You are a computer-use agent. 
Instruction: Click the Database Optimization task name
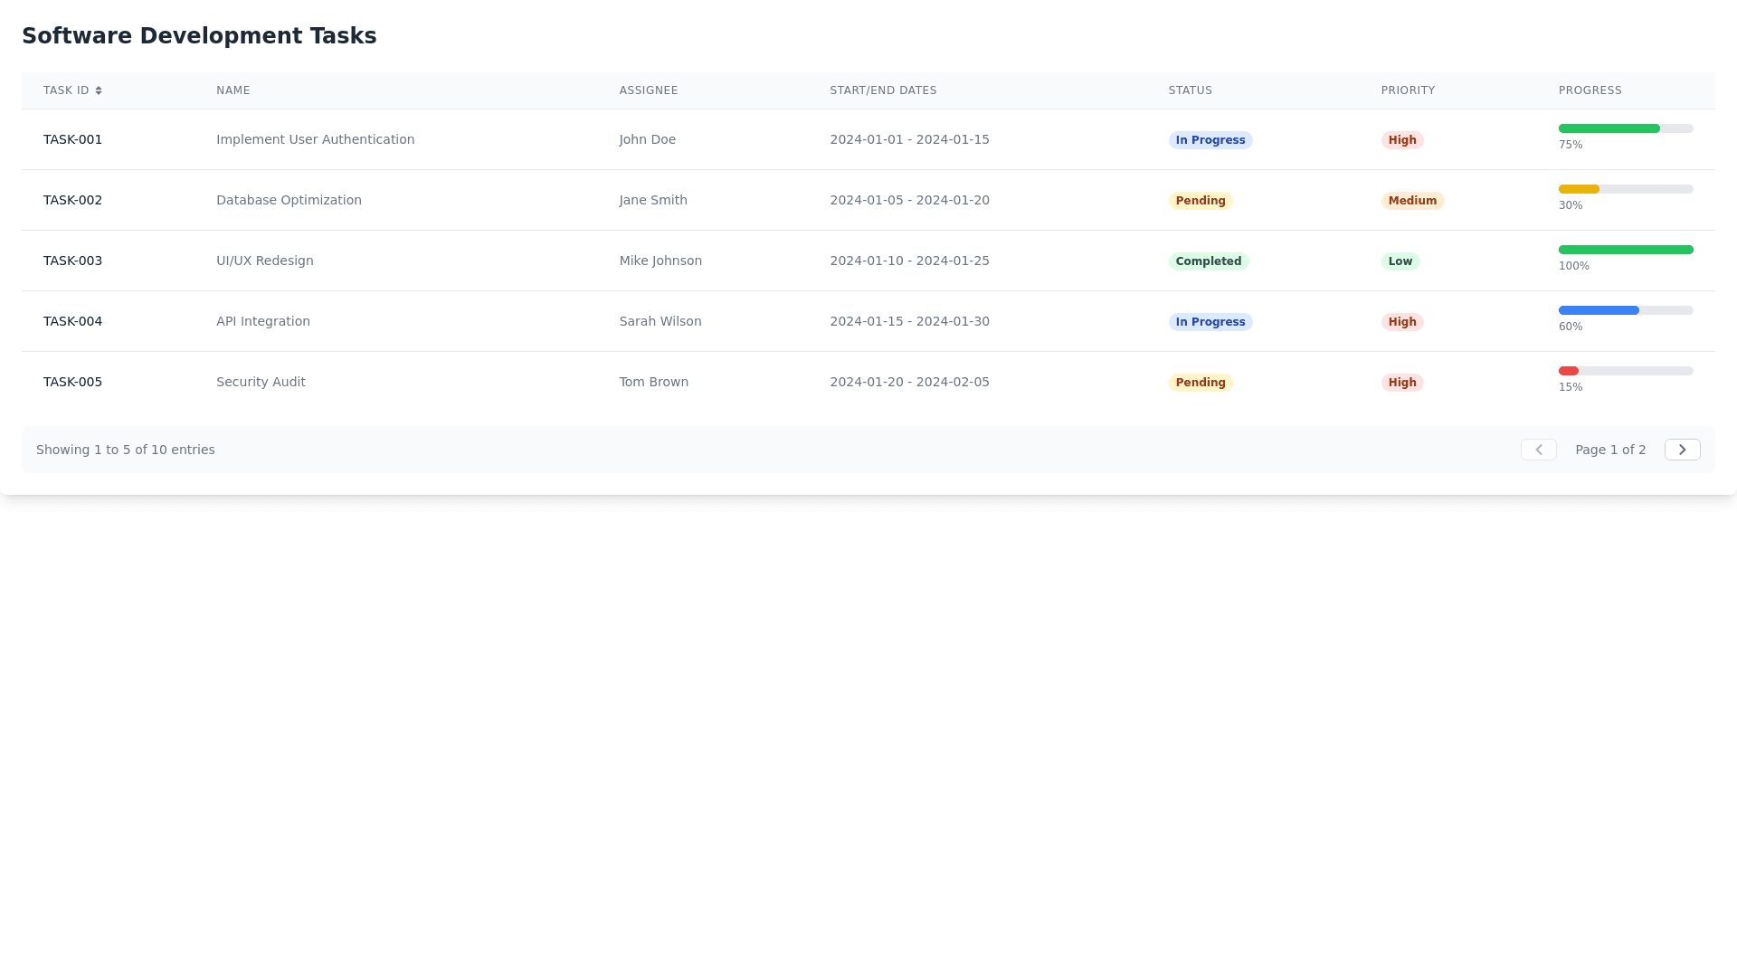click(289, 200)
